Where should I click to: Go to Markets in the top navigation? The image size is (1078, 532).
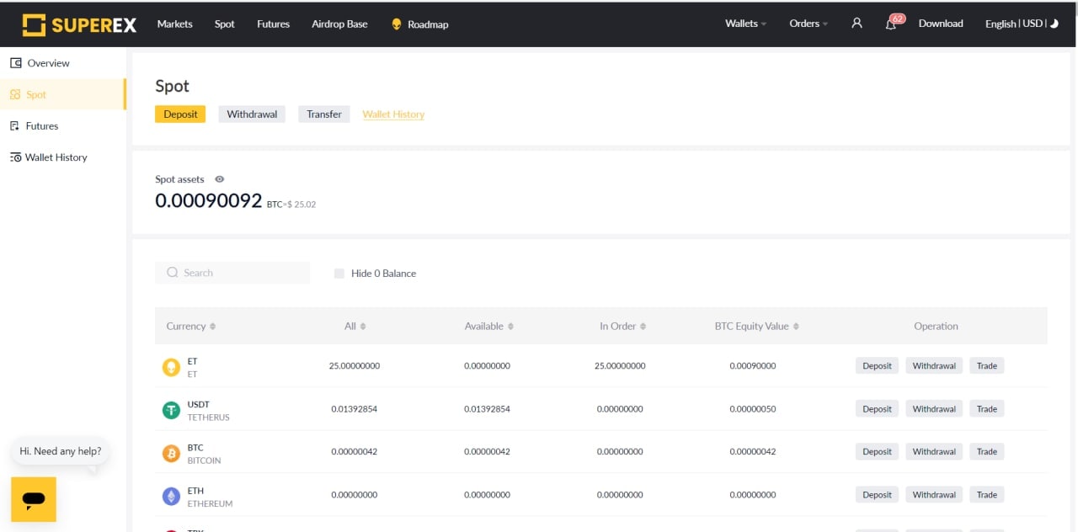[174, 24]
